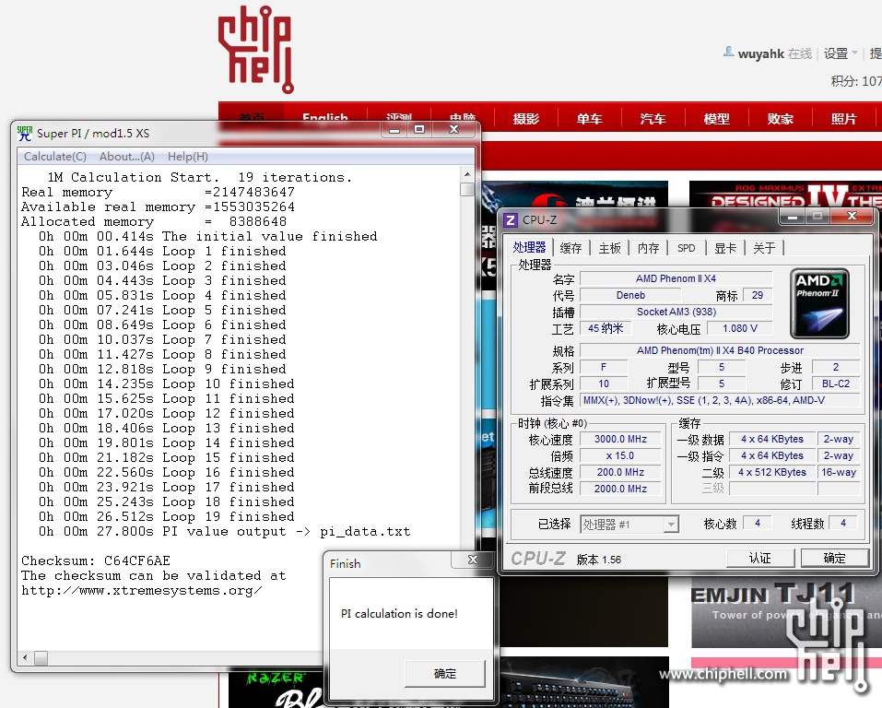Open the 汽车 section in the Chiphell navigation

(x=653, y=119)
